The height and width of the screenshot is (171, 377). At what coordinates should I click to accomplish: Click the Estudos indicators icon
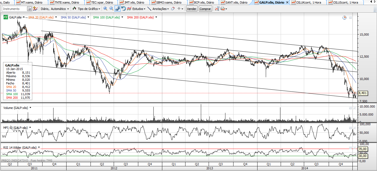[x=129, y=9]
